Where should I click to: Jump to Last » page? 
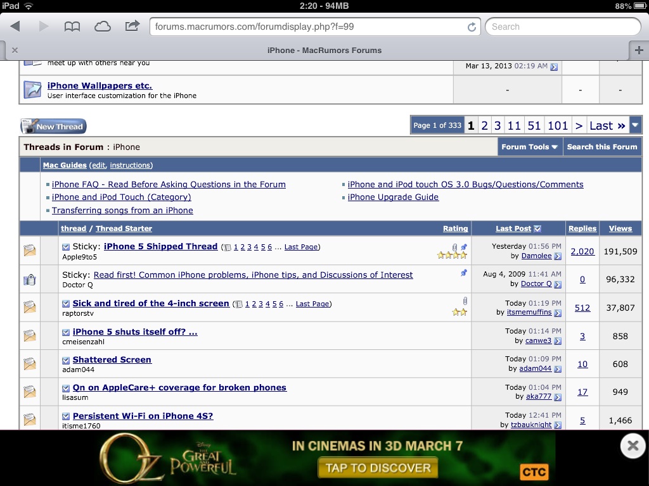click(x=607, y=125)
